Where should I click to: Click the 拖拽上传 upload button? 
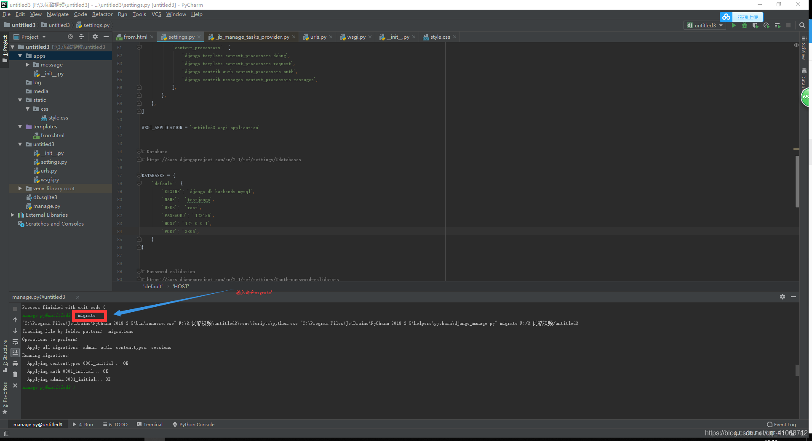click(741, 17)
